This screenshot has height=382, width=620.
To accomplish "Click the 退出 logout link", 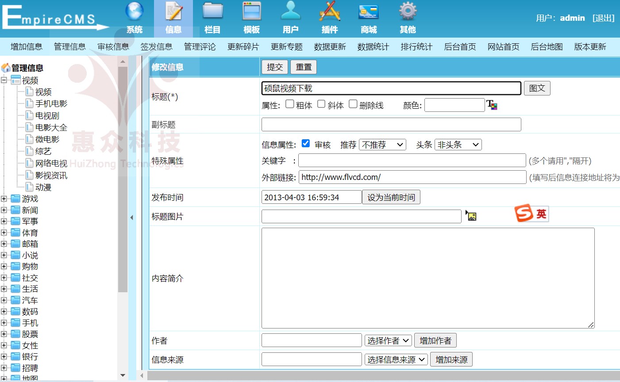I will pyautogui.click(x=604, y=18).
